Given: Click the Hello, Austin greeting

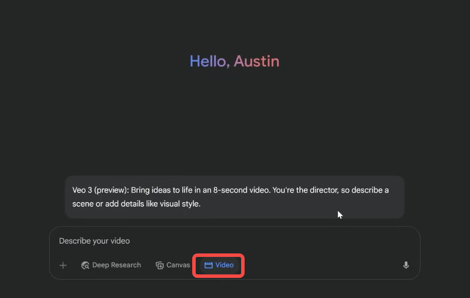Looking at the screenshot, I should 235,62.
